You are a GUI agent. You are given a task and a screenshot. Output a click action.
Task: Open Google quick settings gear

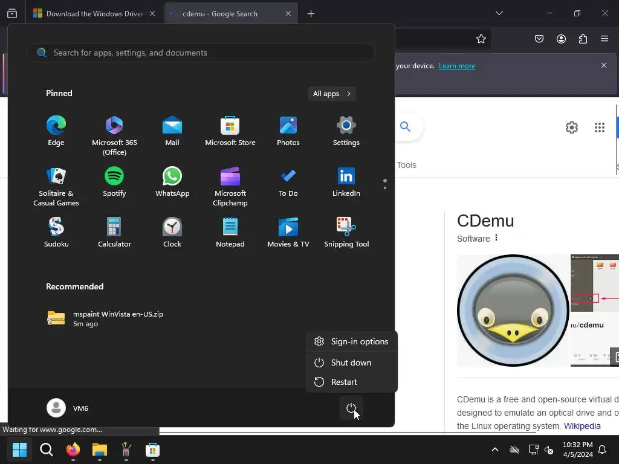tap(572, 127)
